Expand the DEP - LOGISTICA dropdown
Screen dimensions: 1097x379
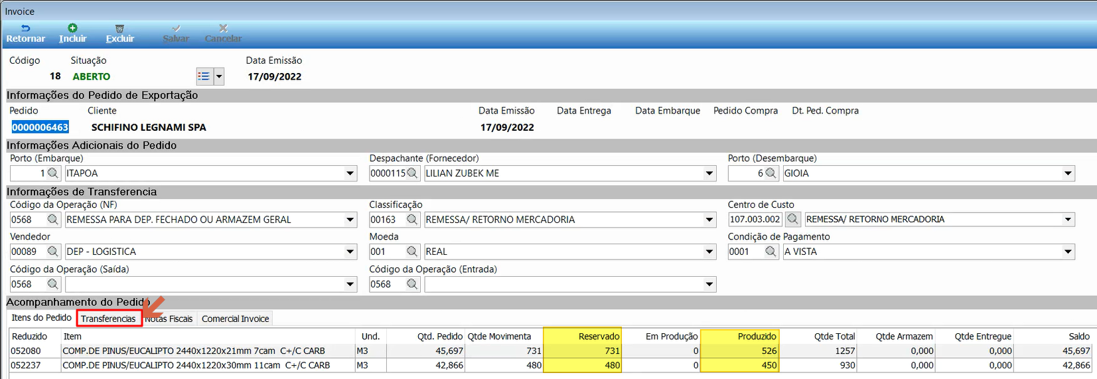pos(350,252)
